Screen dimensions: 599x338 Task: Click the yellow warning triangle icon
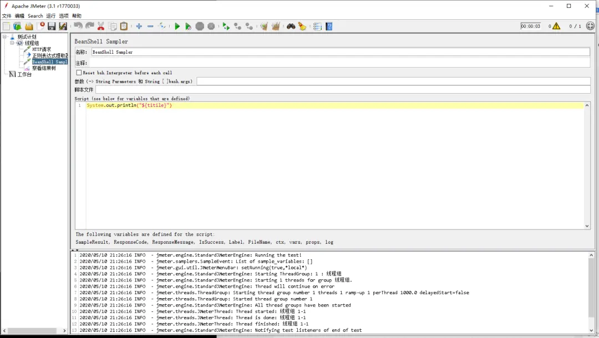coord(556,26)
